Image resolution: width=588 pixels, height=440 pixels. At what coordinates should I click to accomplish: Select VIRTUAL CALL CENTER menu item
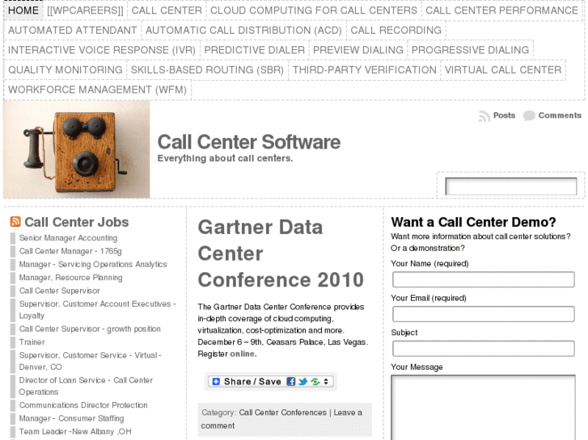tap(503, 70)
